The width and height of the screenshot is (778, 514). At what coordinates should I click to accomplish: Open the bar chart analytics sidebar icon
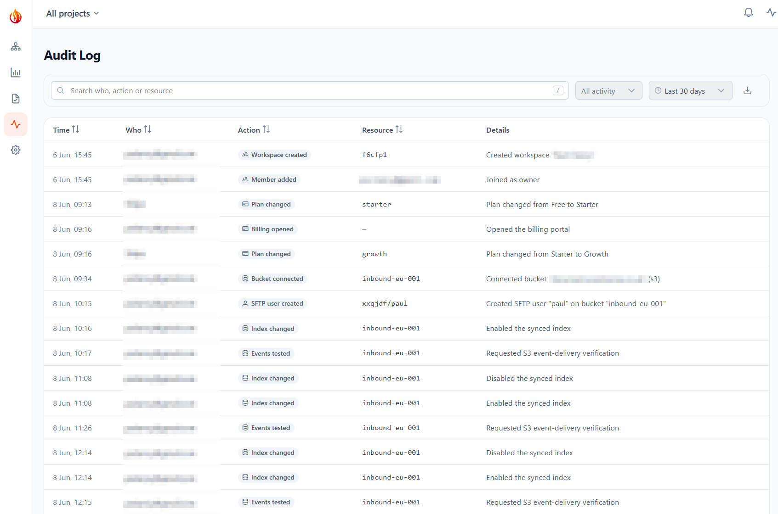[x=16, y=73]
